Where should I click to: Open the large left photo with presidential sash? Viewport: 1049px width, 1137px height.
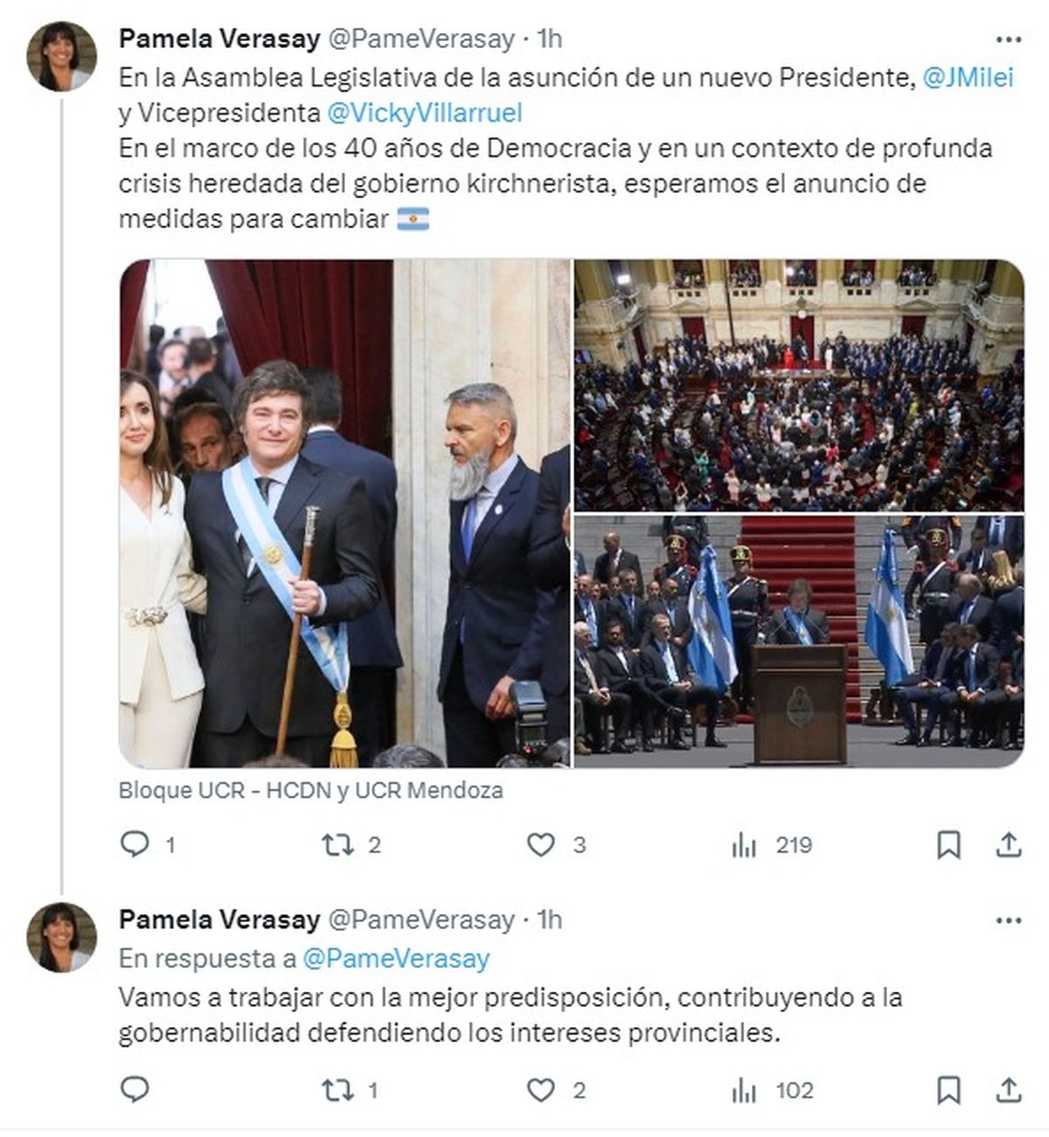(x=344, y=514)
